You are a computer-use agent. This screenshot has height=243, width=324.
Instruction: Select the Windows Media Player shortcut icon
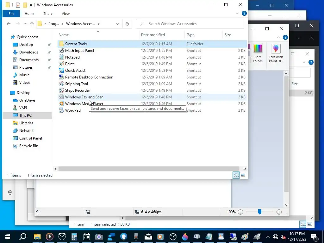pos(61,103)
